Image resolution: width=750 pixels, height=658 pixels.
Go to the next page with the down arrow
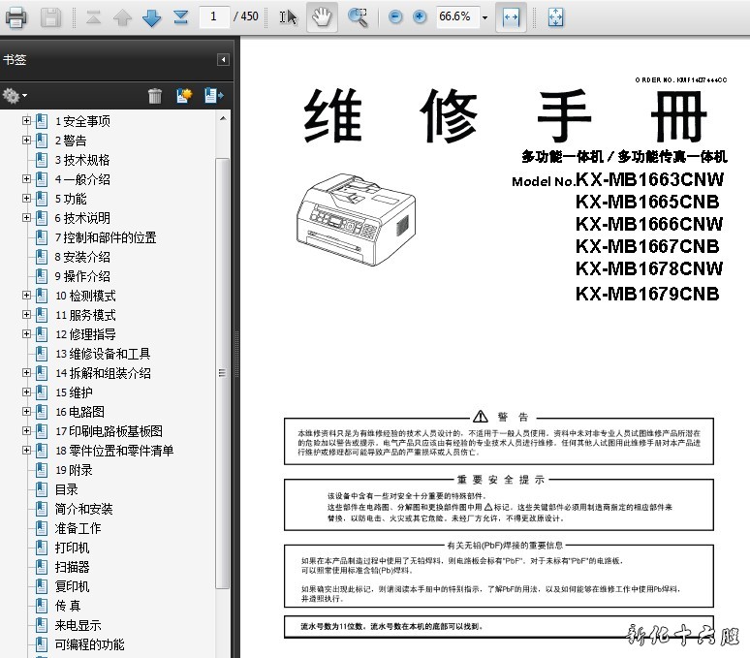(151, 16)
